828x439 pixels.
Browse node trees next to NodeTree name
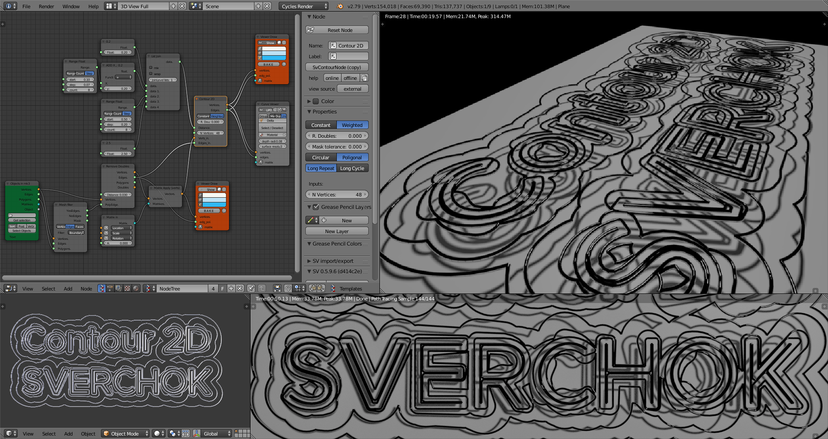[x=149, y=288]
